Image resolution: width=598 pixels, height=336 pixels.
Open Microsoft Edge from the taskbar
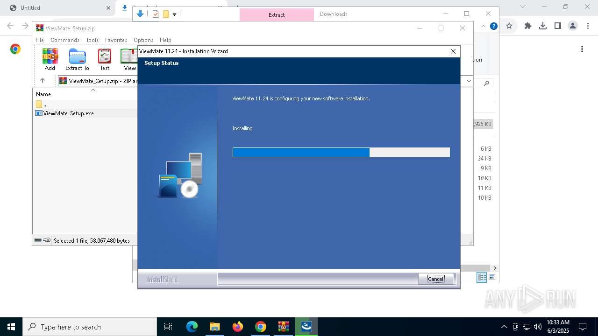click(x=192, y=327)
